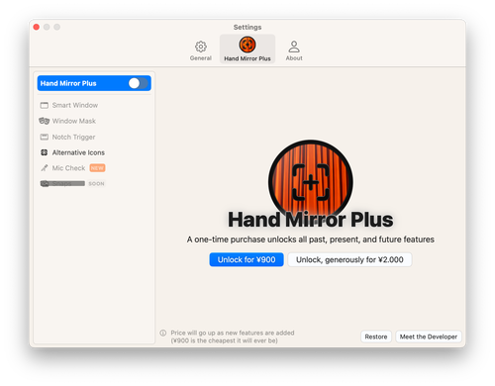
Task: Select the Hand Mirror Plus tab
Action: (247, 48)
